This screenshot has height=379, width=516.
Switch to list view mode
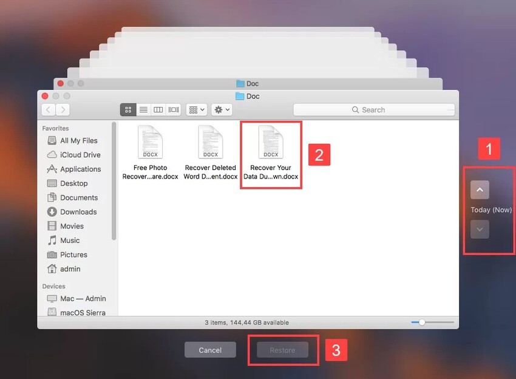coord(143,109)
